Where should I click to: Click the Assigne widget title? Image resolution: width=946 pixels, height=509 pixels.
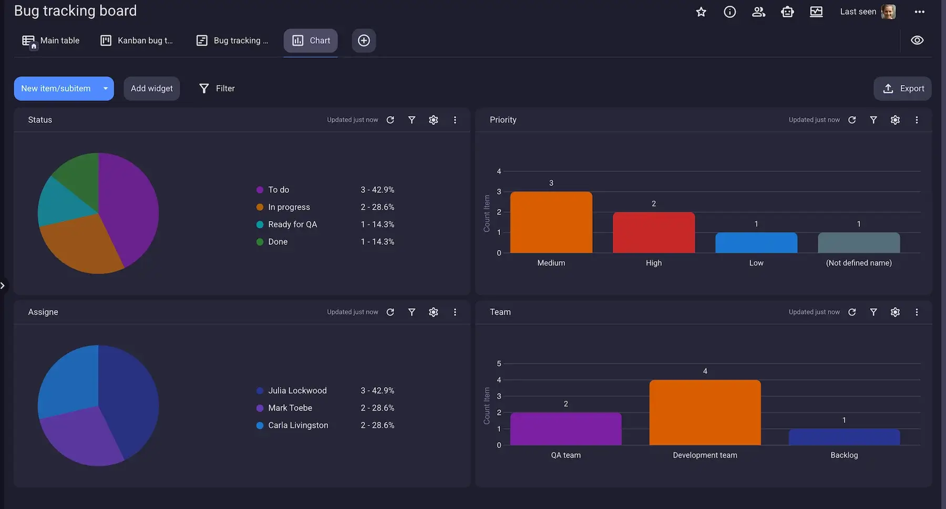tap(43, 312)
